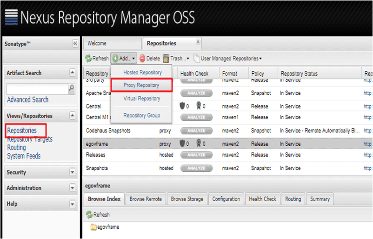Select the Codehaus Snapshots repository row
Image resolution: width=373 pixels, height=239 pixels.
coord(227,130)
